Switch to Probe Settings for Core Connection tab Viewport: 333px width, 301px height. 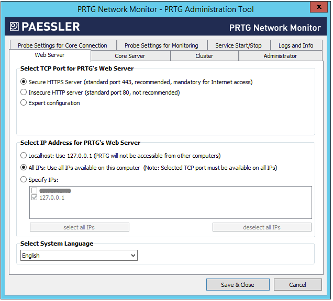[x=63, y=45]
